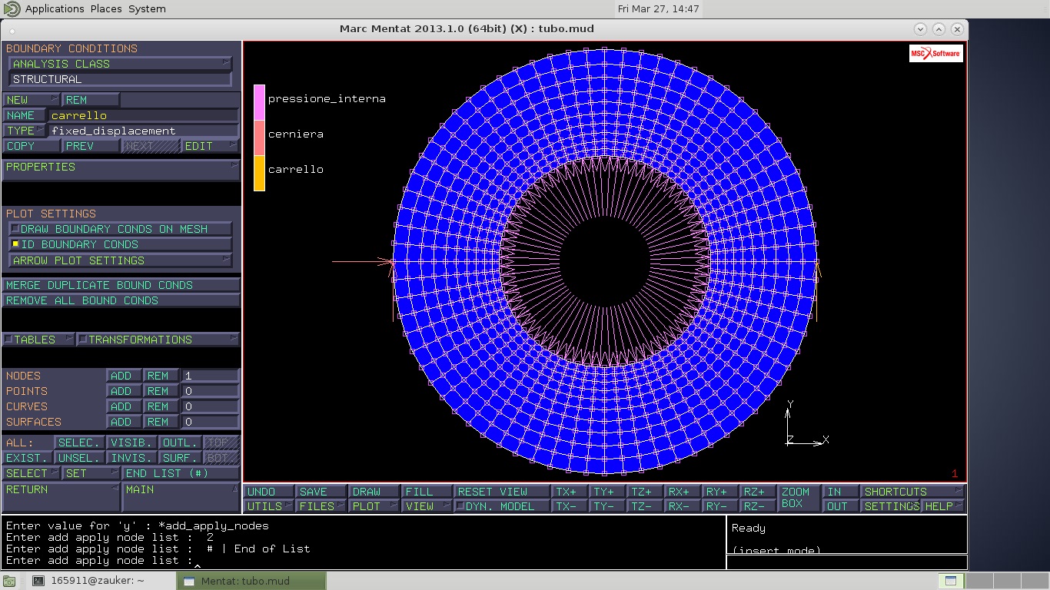This screenshot has width=1050, height=590.
Task: Click REM to remove boundary condition
Action: pos(91,100)
